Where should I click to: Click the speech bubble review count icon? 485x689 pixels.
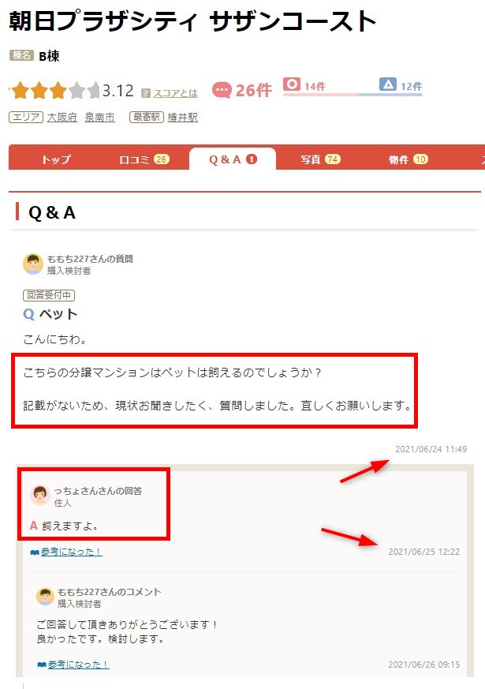222,91
